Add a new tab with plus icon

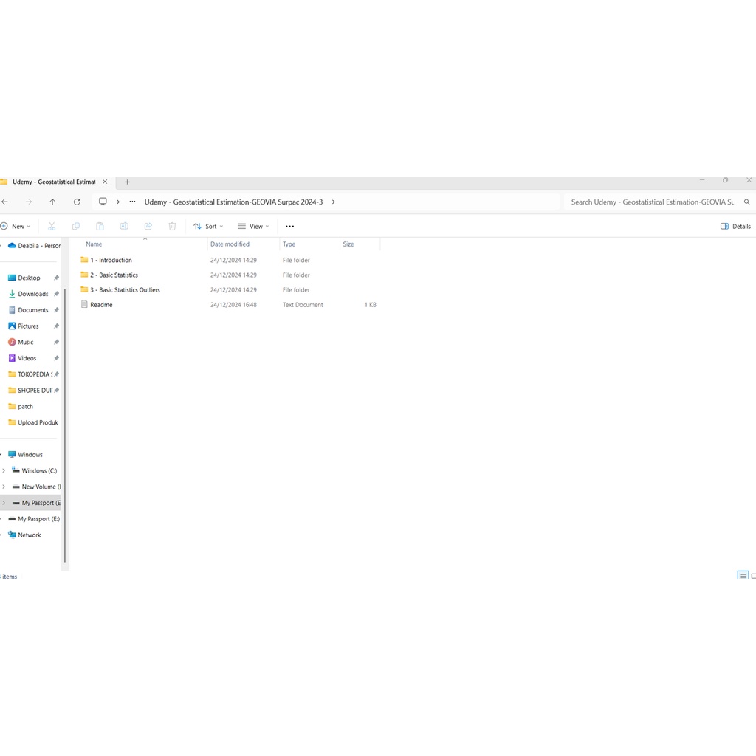(x=127, y=182)
